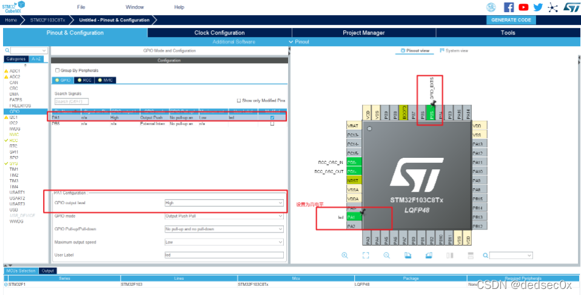Switch to Tools tab
The image size is (581, 295).
[508, 33]
